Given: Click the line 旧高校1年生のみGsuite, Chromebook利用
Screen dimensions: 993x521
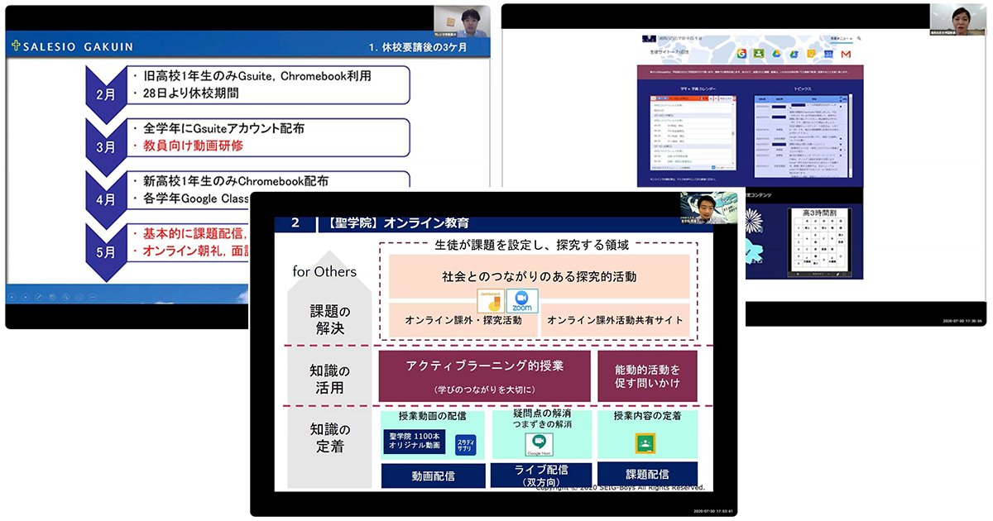Looking at the screenshot, I should coord(257,76).
